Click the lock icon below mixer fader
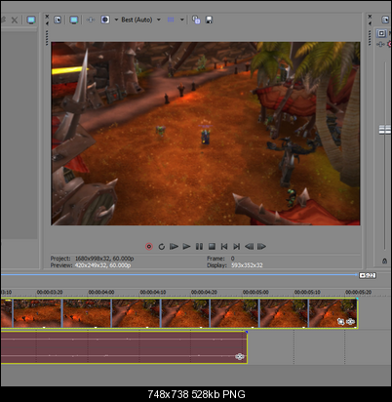The height and width of the screenshot is (402, 392). [x=384, y=261]
